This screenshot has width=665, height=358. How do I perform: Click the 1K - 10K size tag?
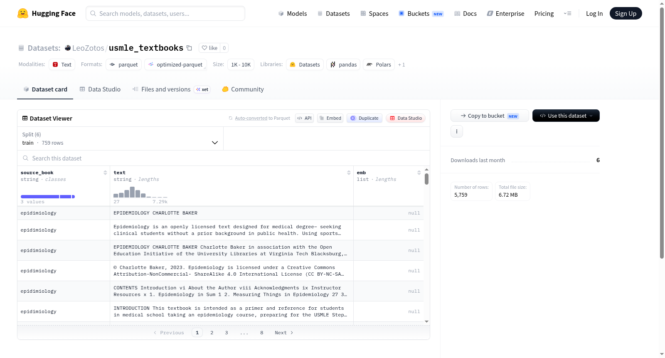(x=241, y=64)
